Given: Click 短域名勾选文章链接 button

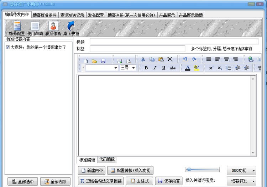Looking at the screenshot, I should 101,181.
